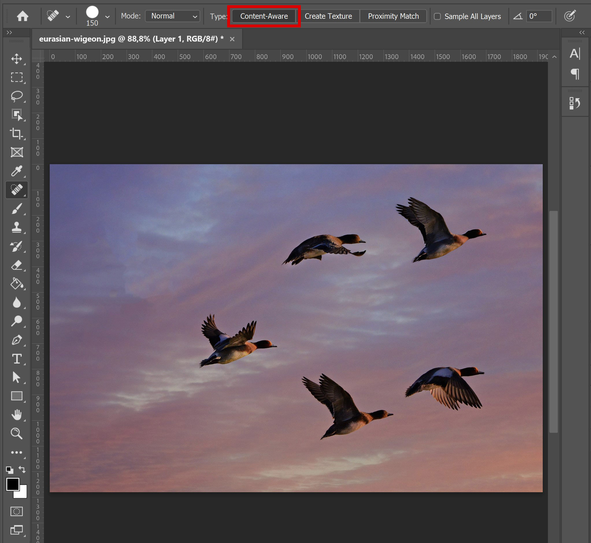591x543 pixels.
Task: Activate Create Texture healing type
Action: pyautogui.click(x=329, y=16)
